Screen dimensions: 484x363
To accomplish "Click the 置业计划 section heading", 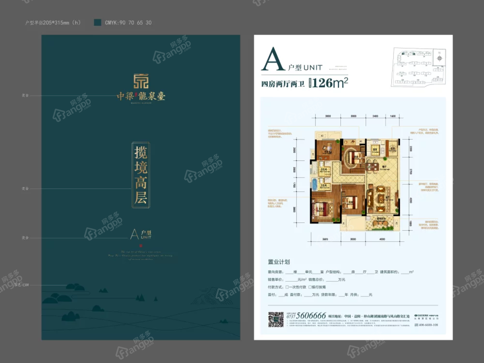I will (279, 262).
